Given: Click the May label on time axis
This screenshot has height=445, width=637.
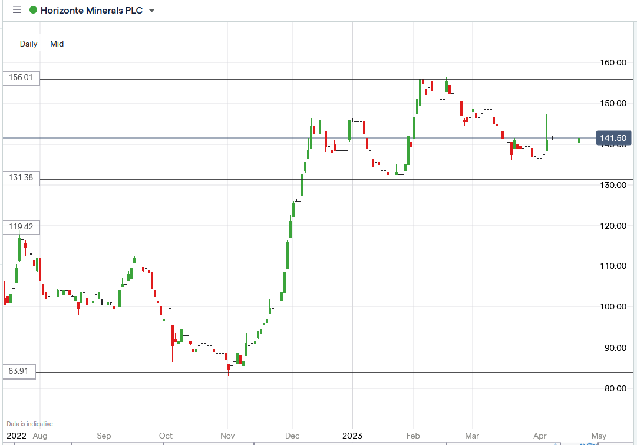Looking at the screenshot, I should pos(599,436).
